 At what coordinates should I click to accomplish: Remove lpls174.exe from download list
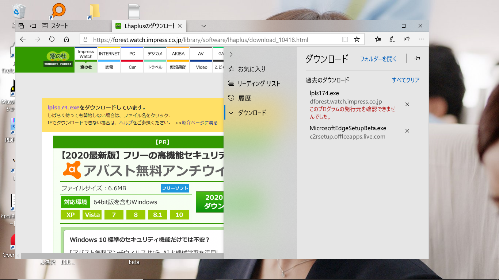click(x=407, y=104)
